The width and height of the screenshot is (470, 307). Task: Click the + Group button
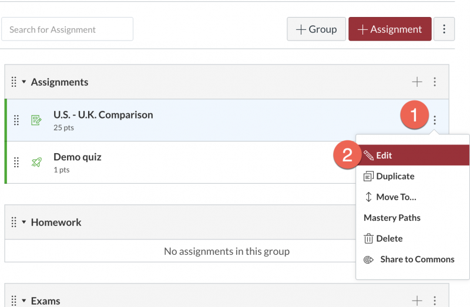(316, 29)
